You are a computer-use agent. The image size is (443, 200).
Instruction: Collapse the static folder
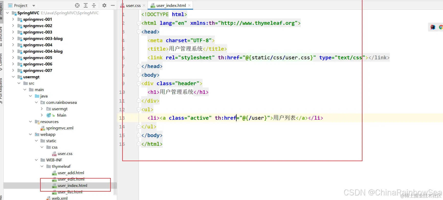tap(36, 141)
